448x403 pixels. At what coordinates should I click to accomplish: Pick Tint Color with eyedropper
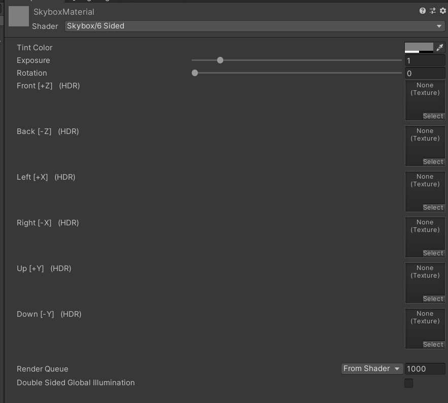point(439,47)
